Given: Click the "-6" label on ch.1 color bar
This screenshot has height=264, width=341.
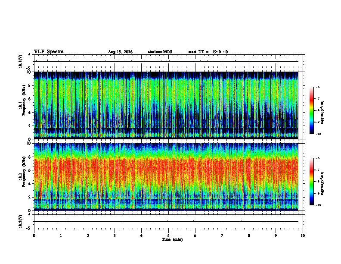Looking at the screenshot, I should [x=318, y=87].
